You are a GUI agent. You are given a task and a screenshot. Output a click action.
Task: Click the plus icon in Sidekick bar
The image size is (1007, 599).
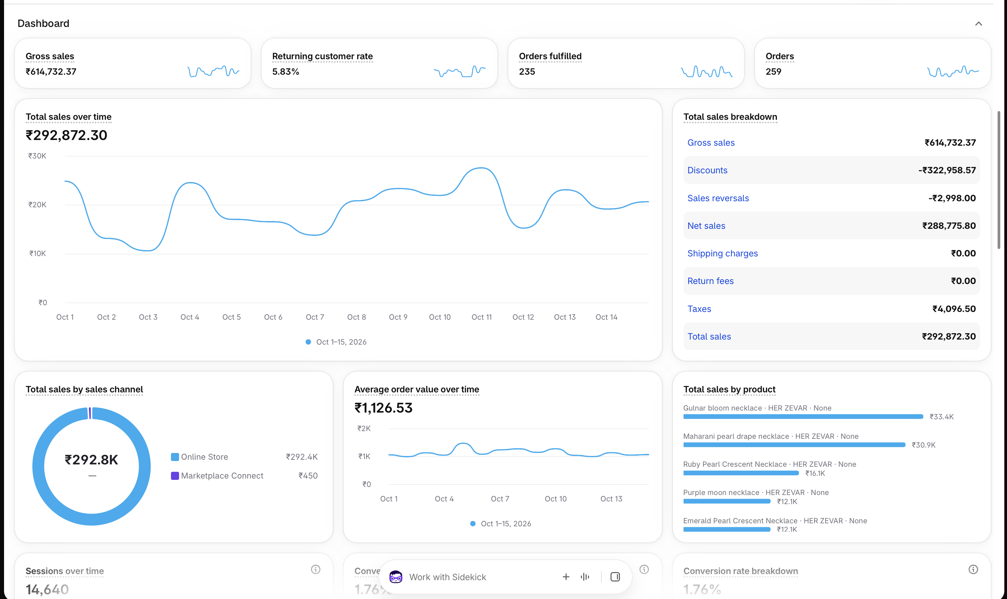click(x=566, y=577)
